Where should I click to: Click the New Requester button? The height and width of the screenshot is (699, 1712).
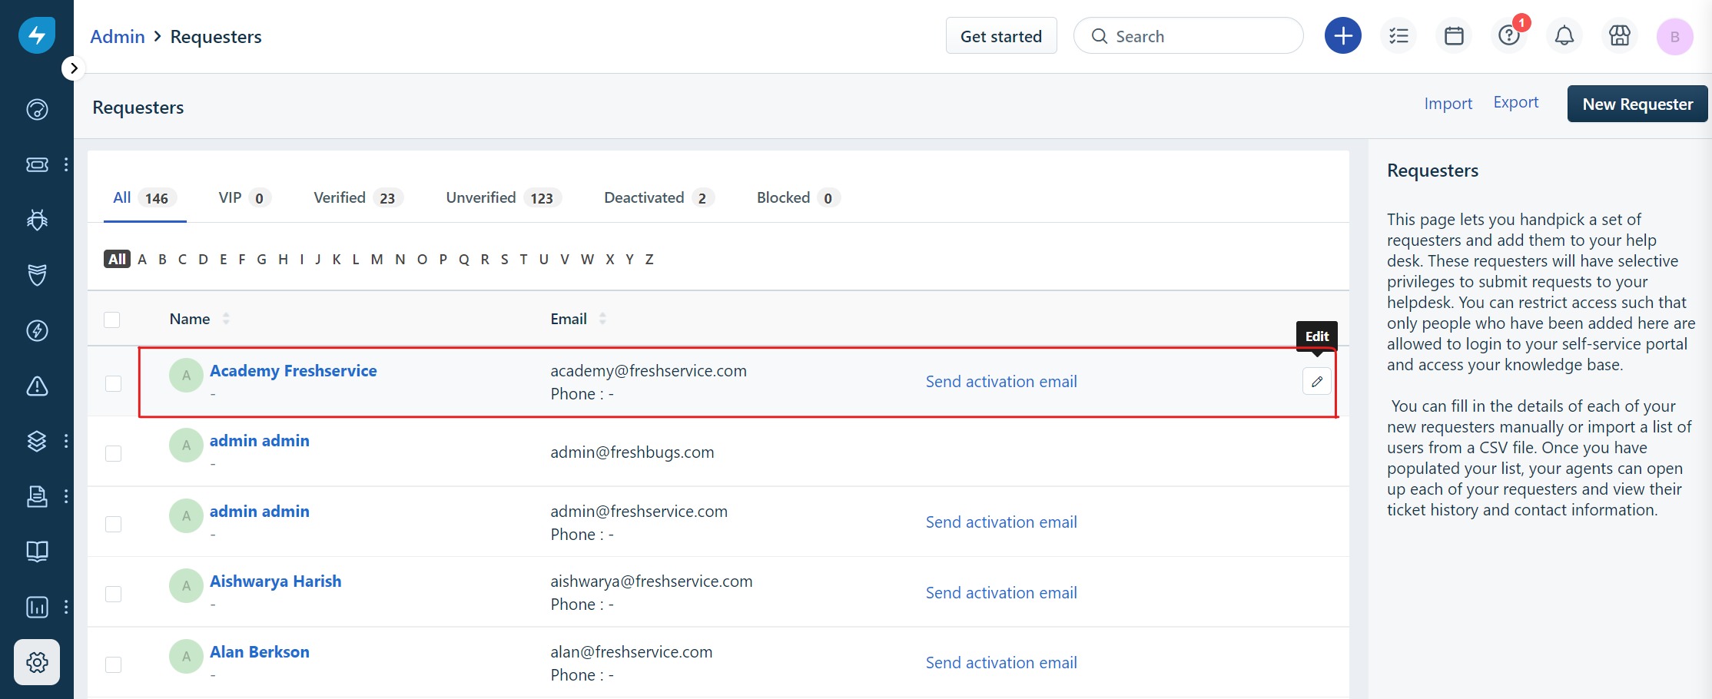coord(1637,104)
